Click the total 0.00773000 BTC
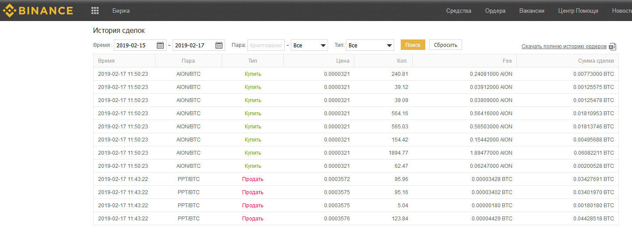The width and height of the screenshot is (632, 241). pyautogui.click(x=593, y=74)
